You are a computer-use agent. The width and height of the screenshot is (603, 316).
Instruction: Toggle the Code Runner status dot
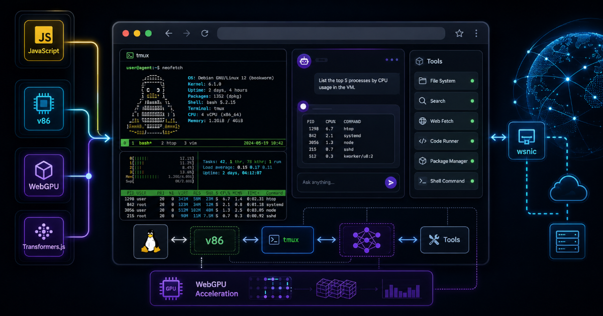(472, 141)
